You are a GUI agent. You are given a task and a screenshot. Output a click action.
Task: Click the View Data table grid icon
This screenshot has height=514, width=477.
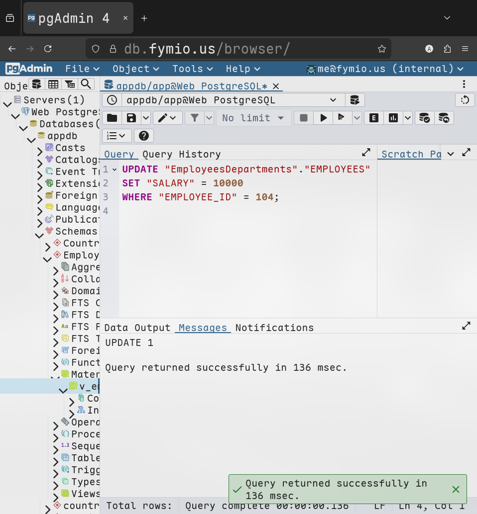tap(53, 84)
